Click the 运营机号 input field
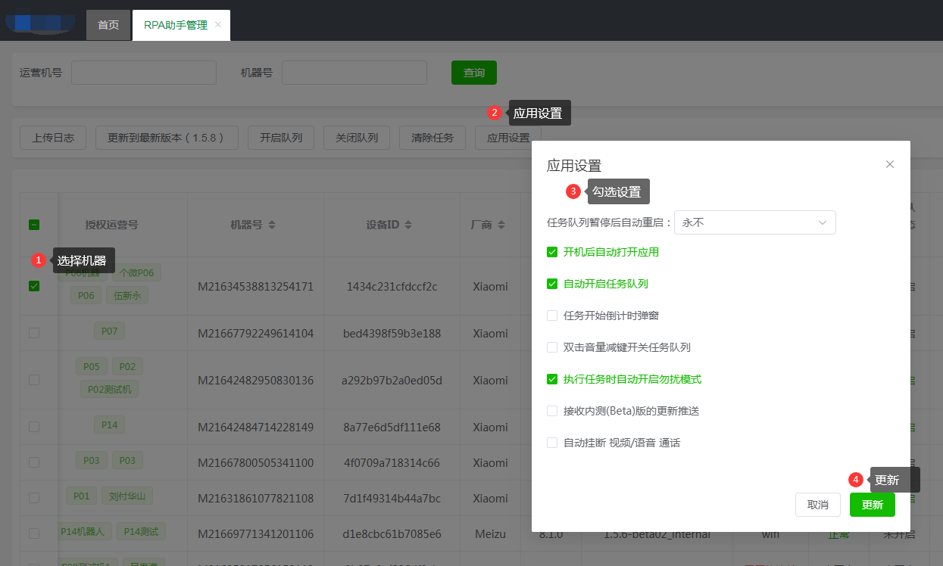The height and width of the screenshot is (566, 943). (x=144, y=73)
